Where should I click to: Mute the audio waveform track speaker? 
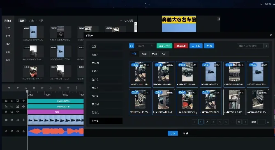18,131
